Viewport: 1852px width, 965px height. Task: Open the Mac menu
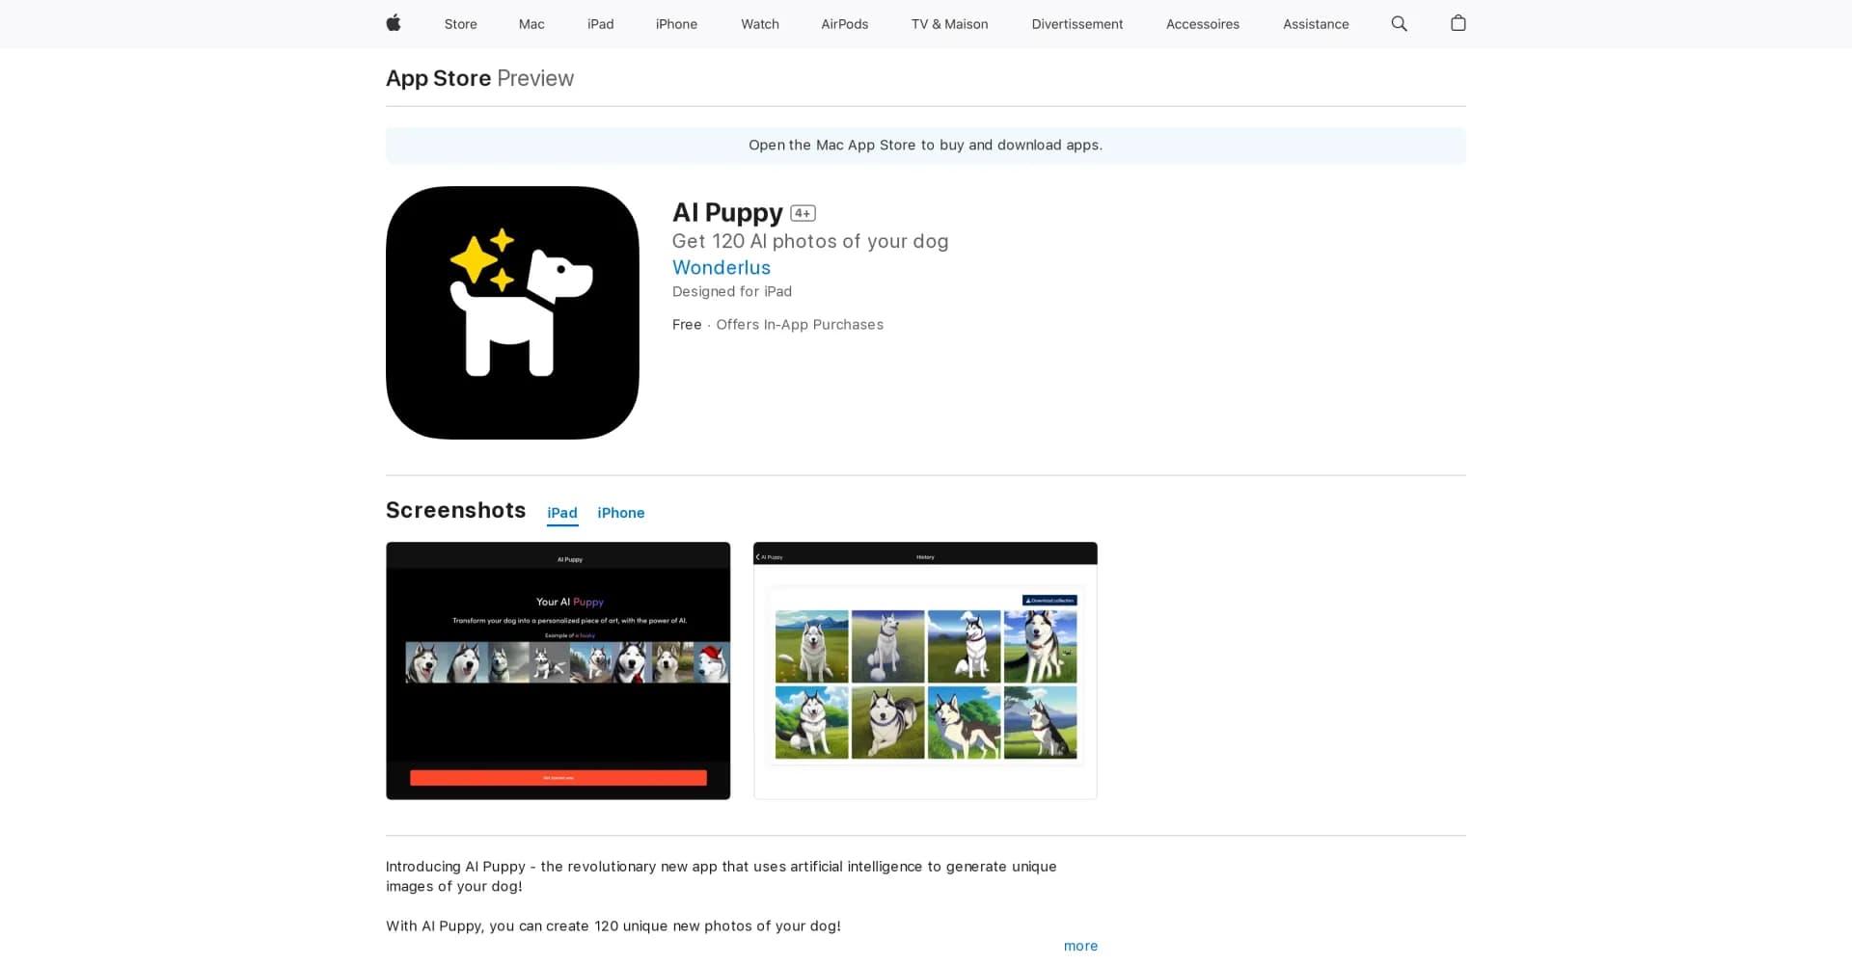[531, 24]
